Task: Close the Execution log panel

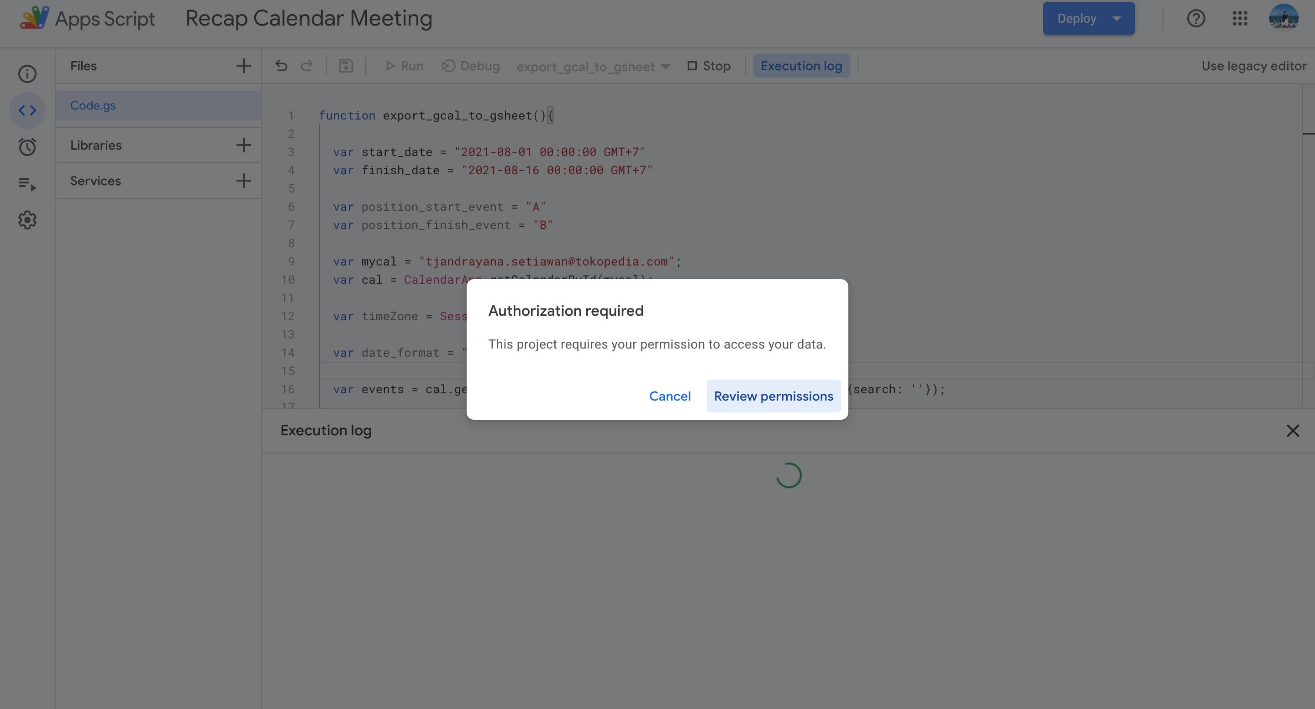Action: coord(1293,431)
